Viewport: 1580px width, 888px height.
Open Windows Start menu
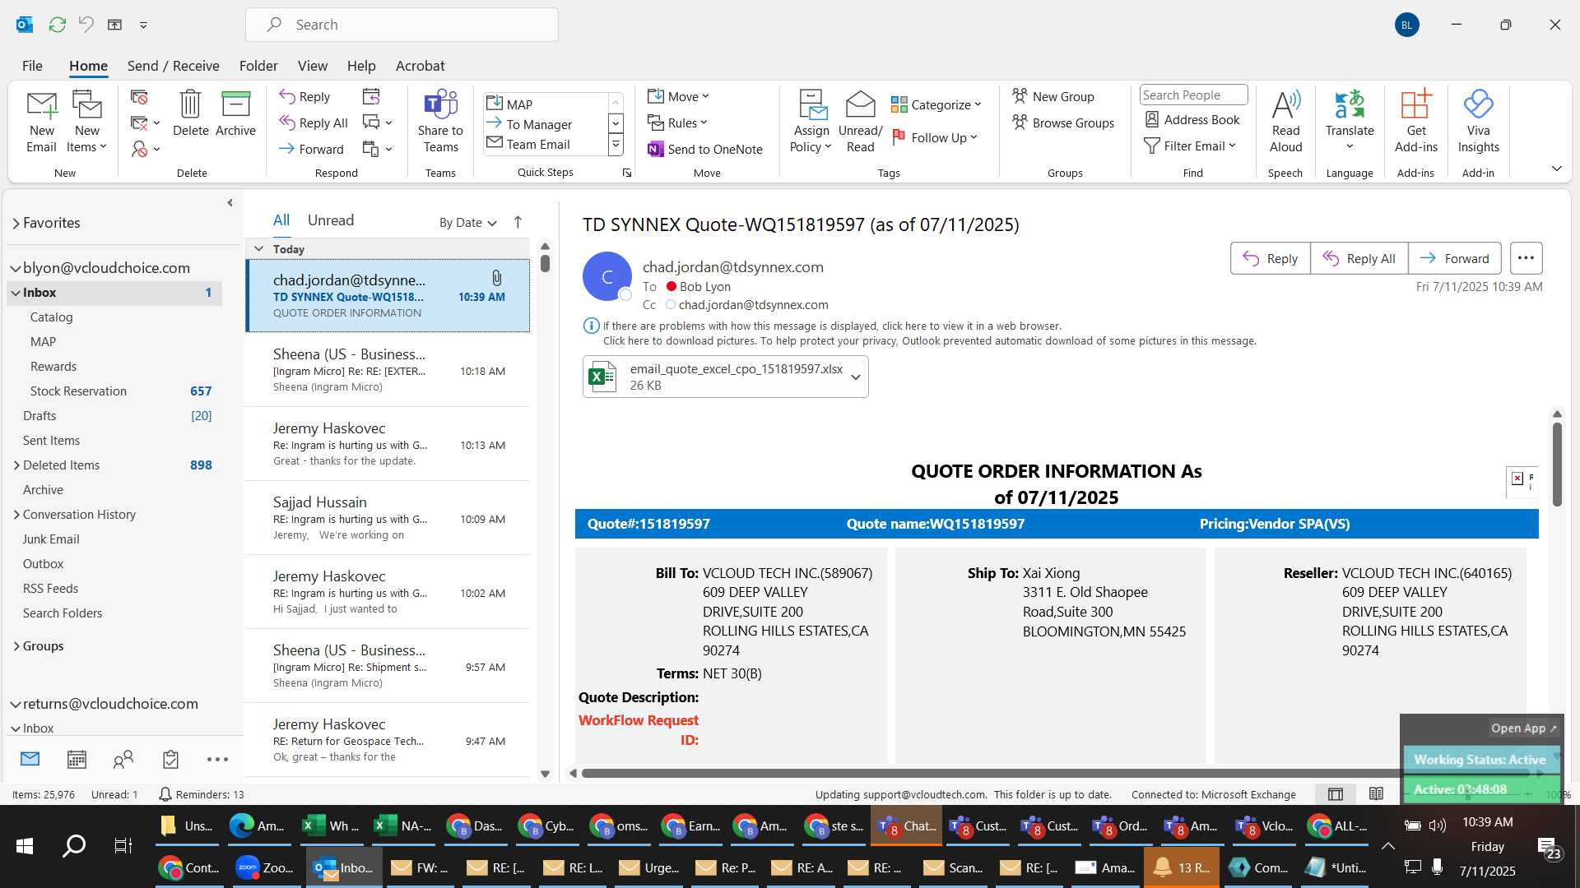point(24,845)
